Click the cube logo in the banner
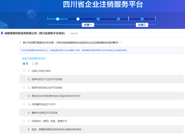Viewport: 185px width, 135px height. point(31,14)
